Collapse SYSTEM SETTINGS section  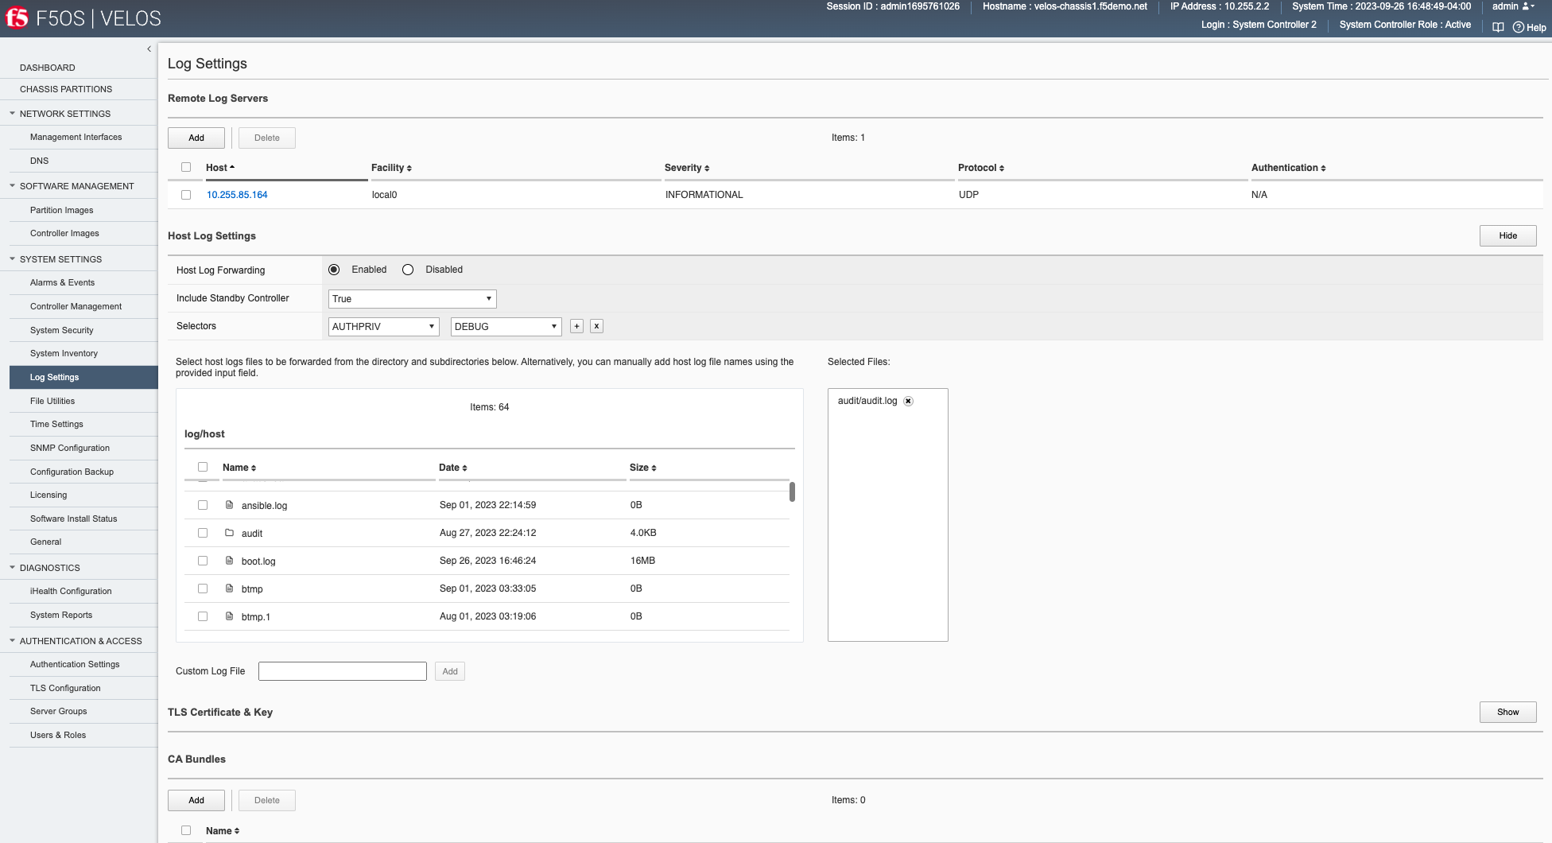click(x=13, y=259)
